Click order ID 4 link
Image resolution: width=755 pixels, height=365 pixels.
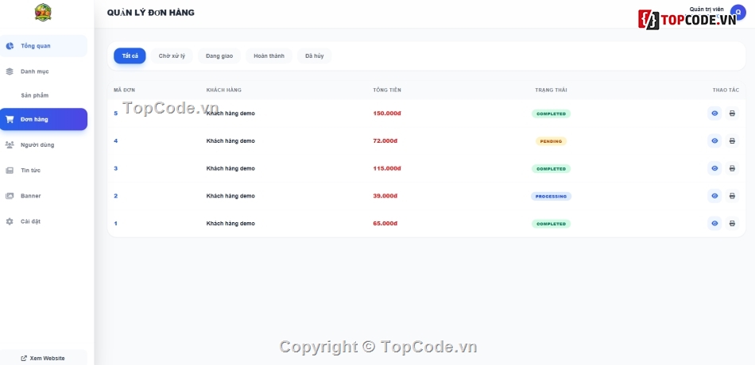115,141
